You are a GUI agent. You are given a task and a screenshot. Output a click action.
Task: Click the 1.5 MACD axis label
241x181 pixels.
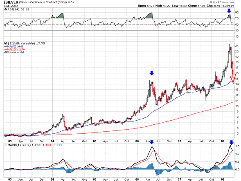click(x=237, y=146)
